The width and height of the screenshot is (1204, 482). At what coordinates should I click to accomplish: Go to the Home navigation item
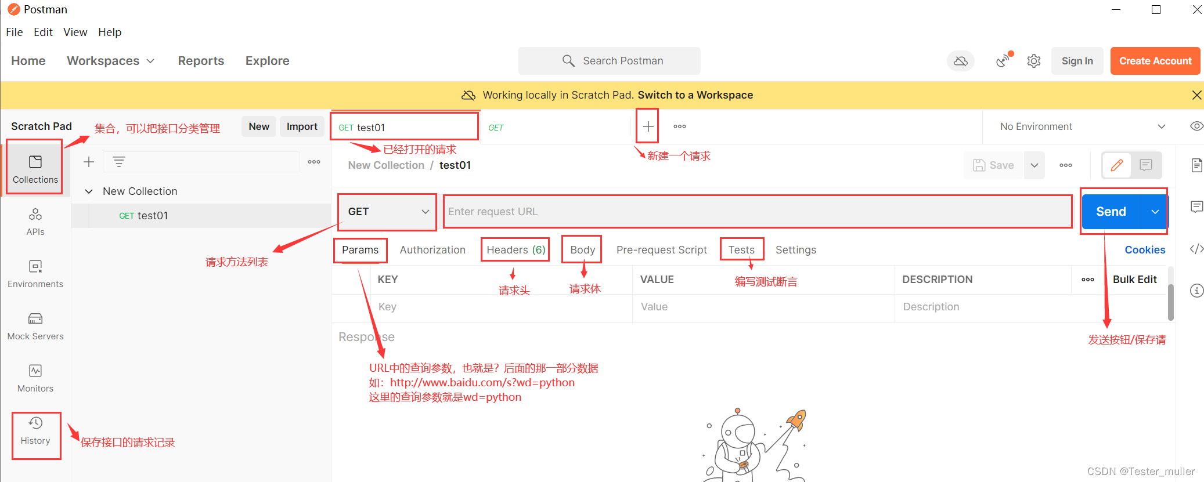point(28,61)
